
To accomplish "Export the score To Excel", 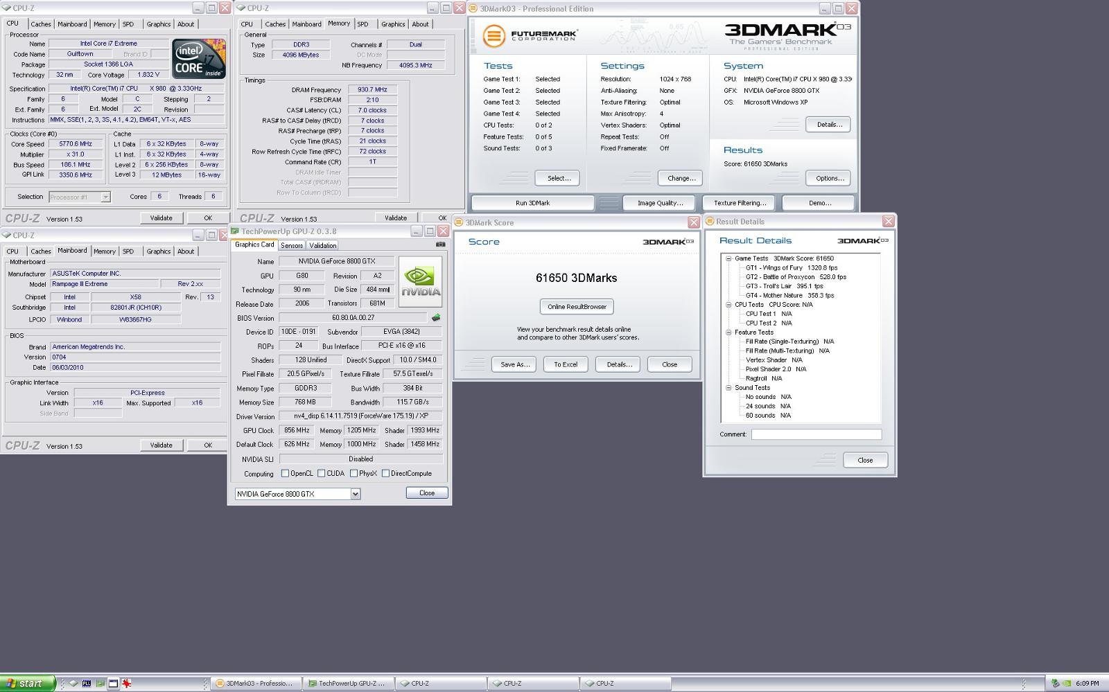I will click(x=565, y=364).
